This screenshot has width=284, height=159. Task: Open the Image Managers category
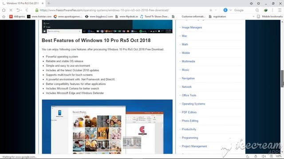pyautogui.click(x=192, y=27)
